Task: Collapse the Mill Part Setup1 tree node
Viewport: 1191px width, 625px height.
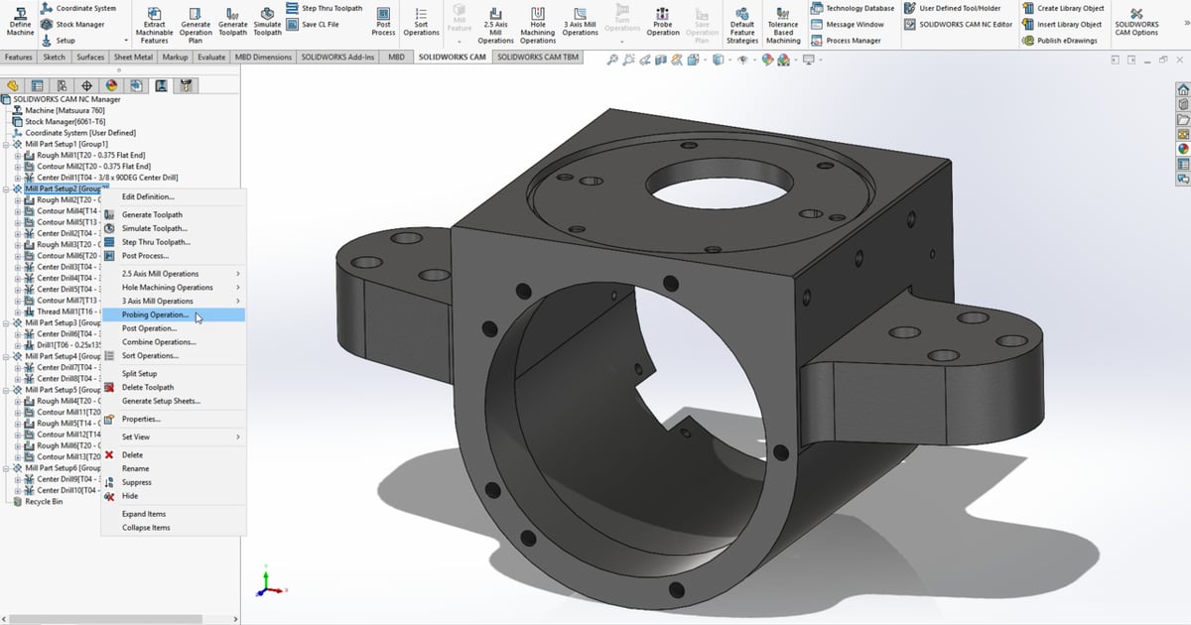Action: tap(8, 146)
